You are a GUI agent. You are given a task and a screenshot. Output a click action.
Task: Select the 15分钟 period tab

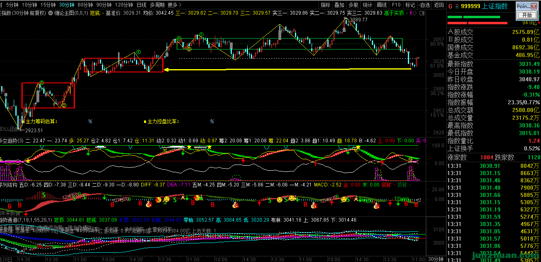tap(48, 5)
